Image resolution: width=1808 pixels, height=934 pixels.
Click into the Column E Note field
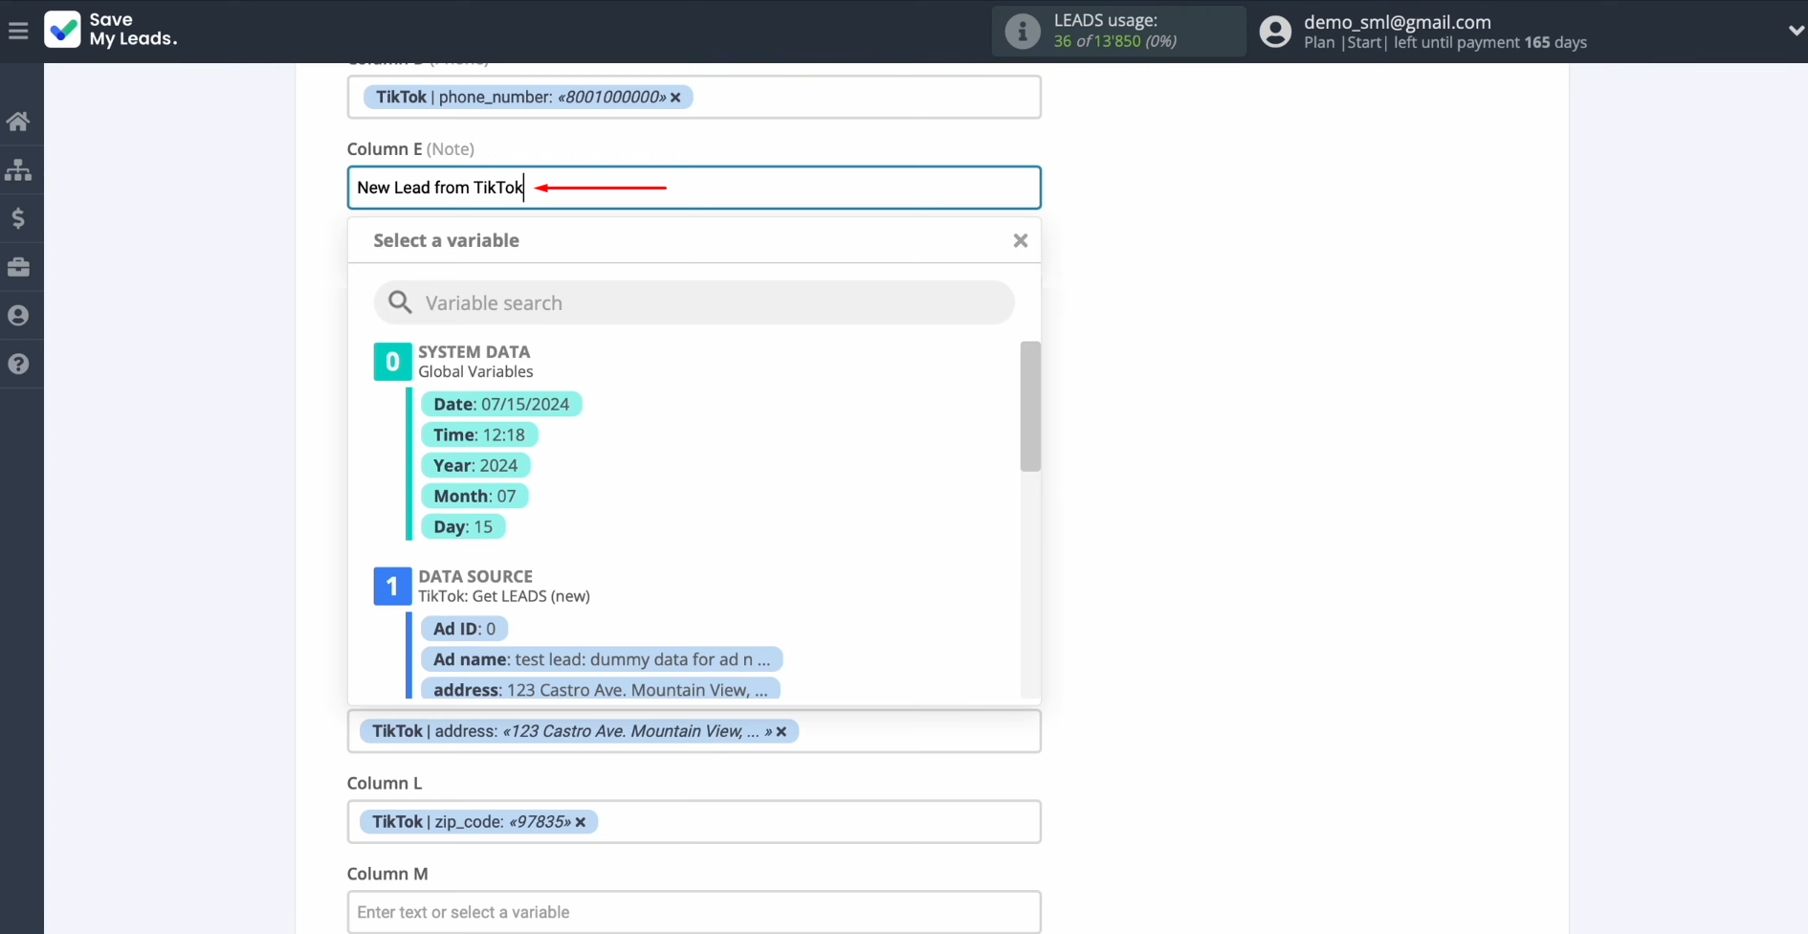[x=694, y=188]
